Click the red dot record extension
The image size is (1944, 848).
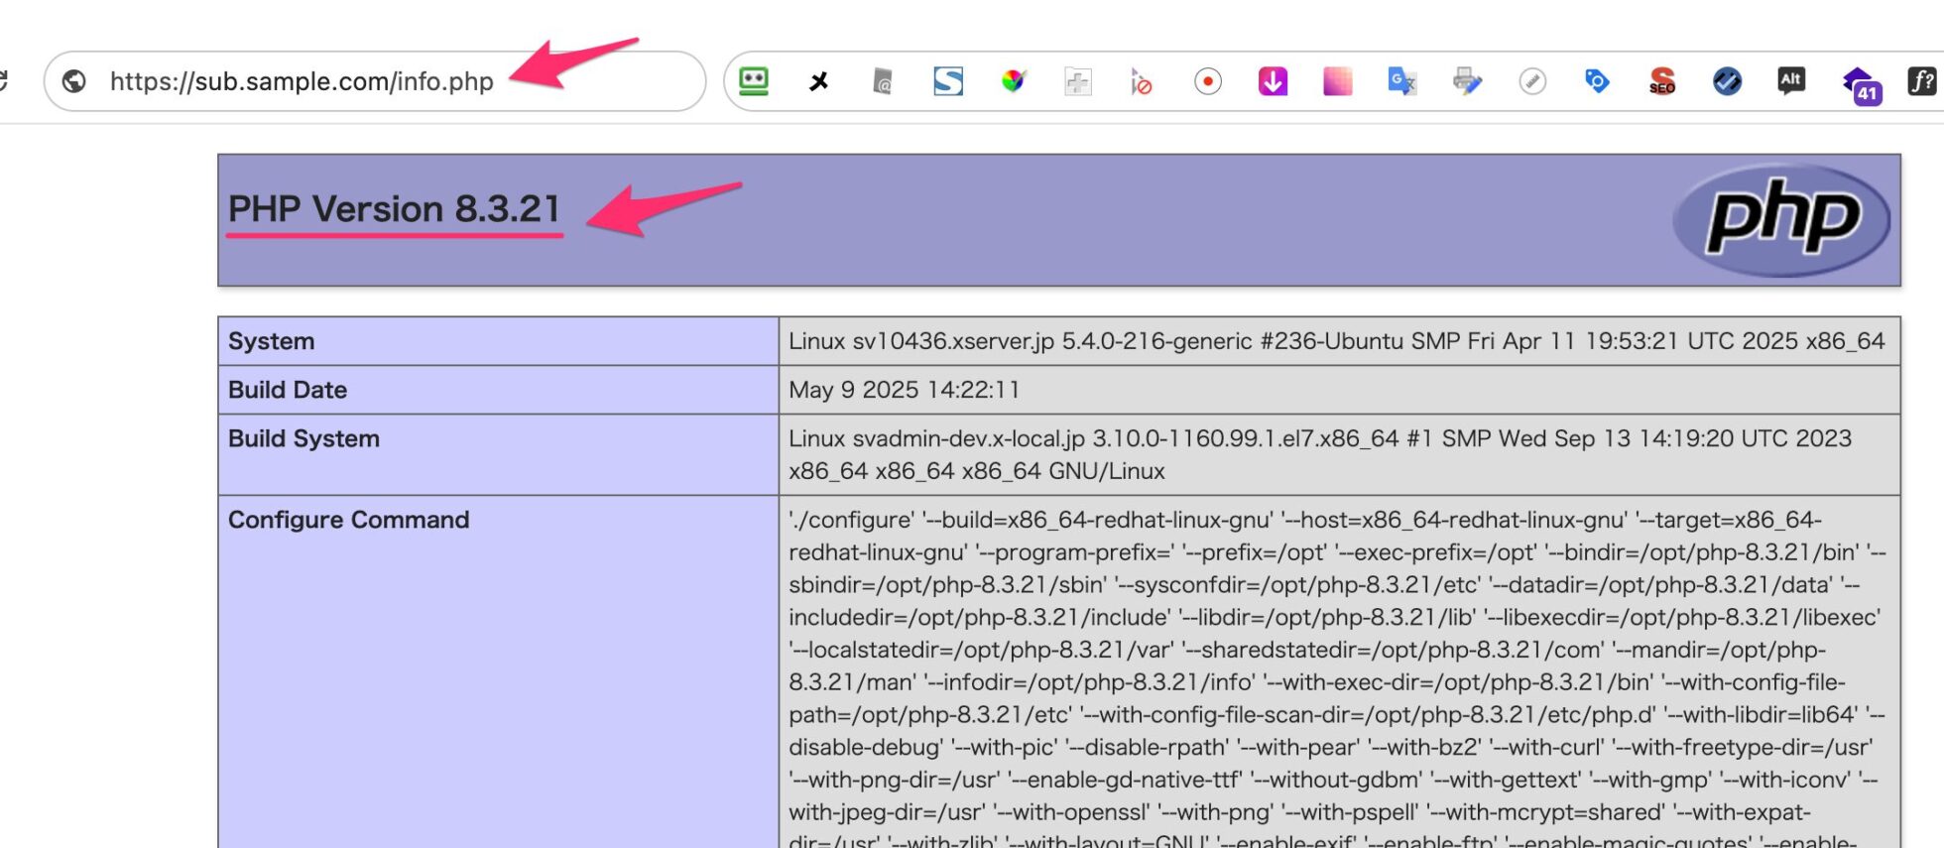pyautogui.click(x=1207, y=81)
